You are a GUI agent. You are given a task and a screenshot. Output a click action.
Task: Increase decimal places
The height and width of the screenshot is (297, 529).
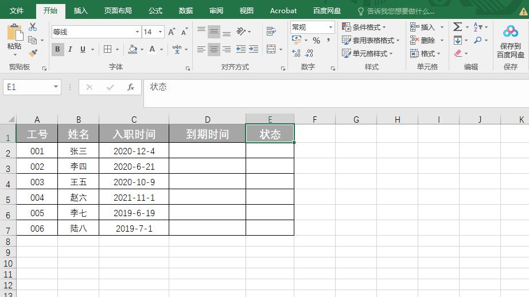point(296,53)
